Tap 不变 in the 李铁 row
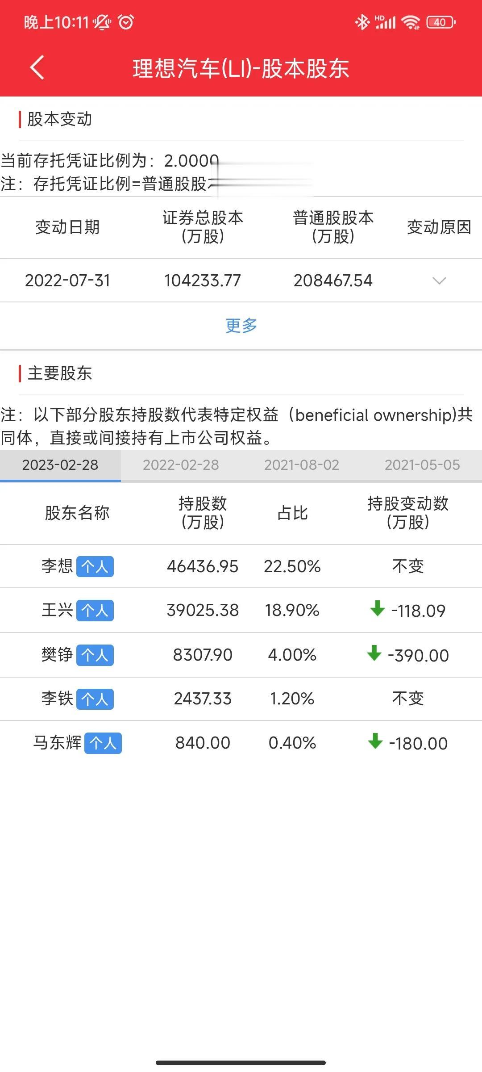This screenshot has width=482, height=1072. pyautogui.click(x=408, y=699)
